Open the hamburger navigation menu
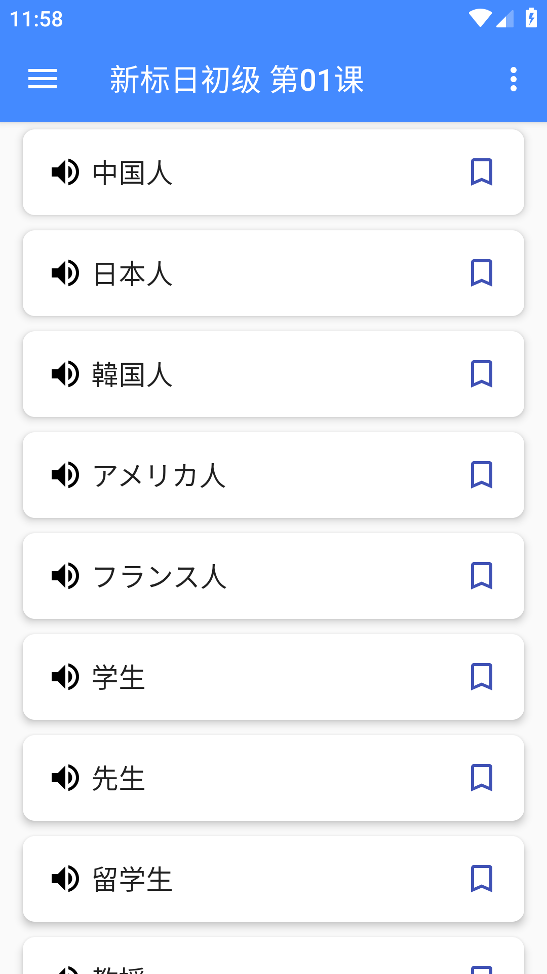 (43, 79)
